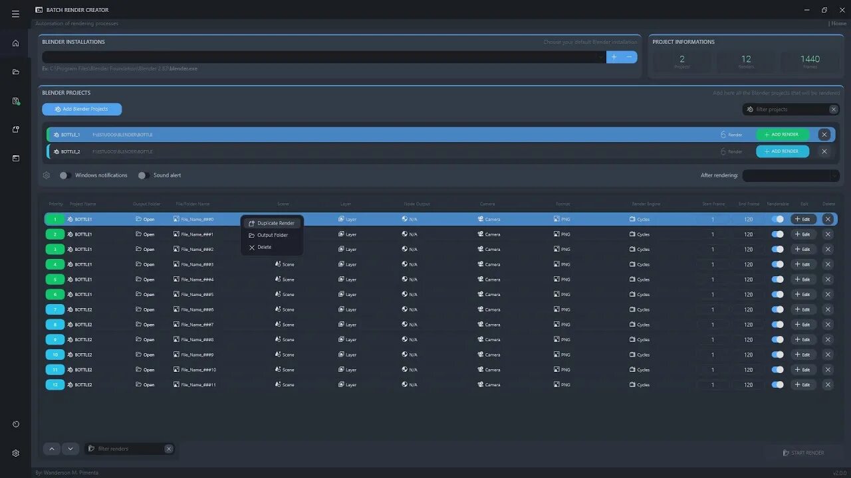This screenshot has height=478, width=851.
Task: Choose Delete from context menu
Action: click(272, 247)
